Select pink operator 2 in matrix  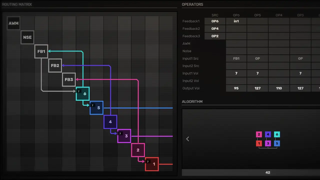138,150
